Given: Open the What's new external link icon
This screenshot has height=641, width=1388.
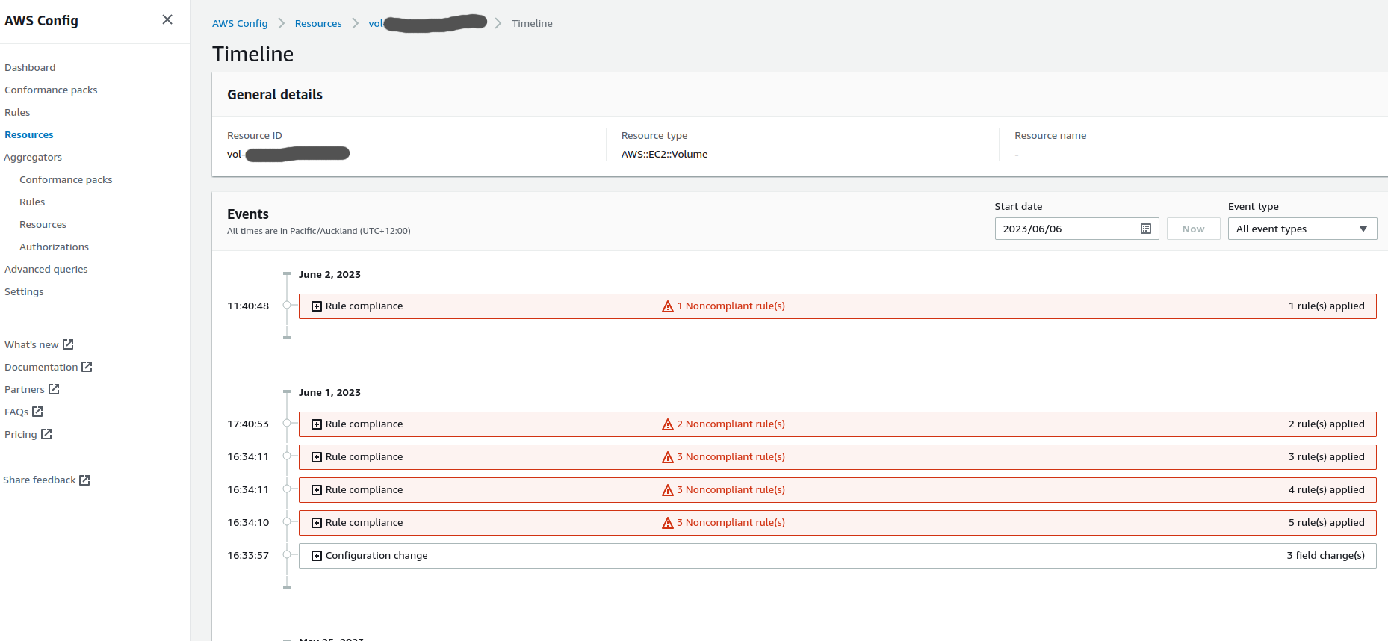Looking at the screenshot, I should pos(68,344).
